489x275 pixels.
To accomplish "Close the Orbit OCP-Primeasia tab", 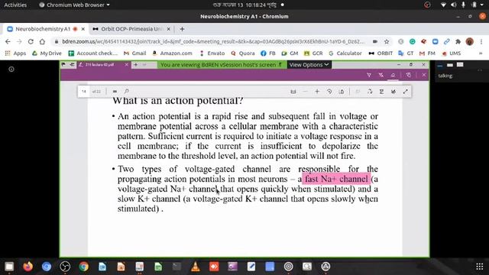I will (169, 29).
